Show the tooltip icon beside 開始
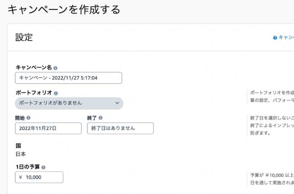Viewport: 294px width, 194px height. pyautogui.click(x=28, y=118)
